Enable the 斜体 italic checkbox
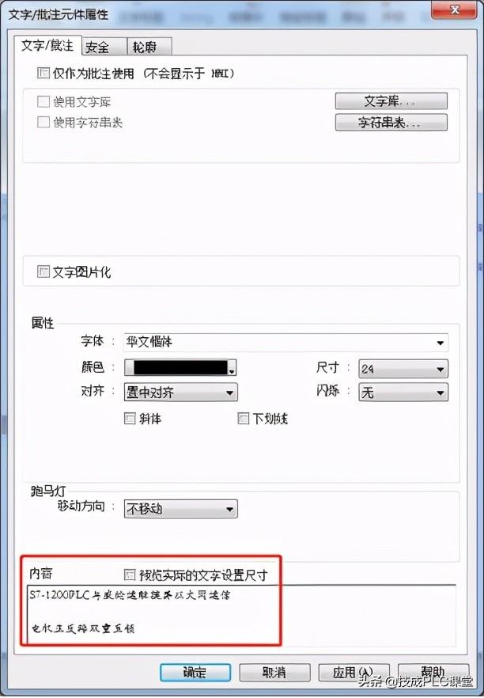The image size is (484, 698). pyautogui.click(x=130, y=419)
